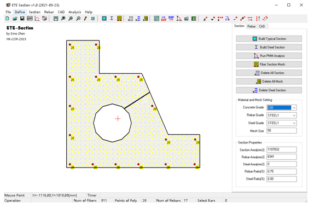Image resolution: width=314 pixels, height=208 pixels.
Task: Click the Rebar Ratio field showing 0.75
Action: coord(281,171)
